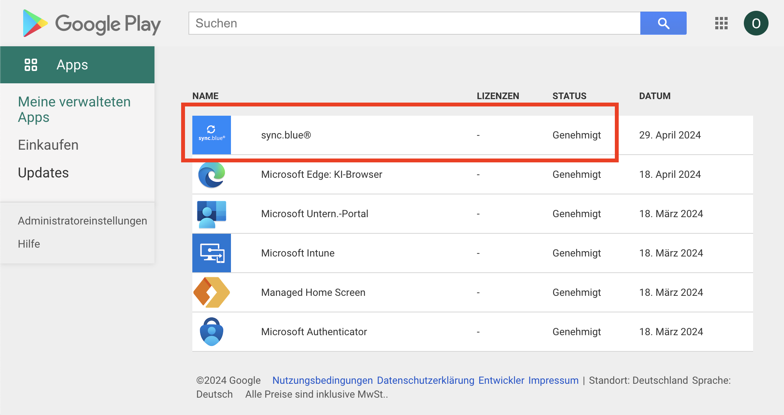Open the Microsoft Authenticator app icon
The image size is (784, 415).
(212, 332)
